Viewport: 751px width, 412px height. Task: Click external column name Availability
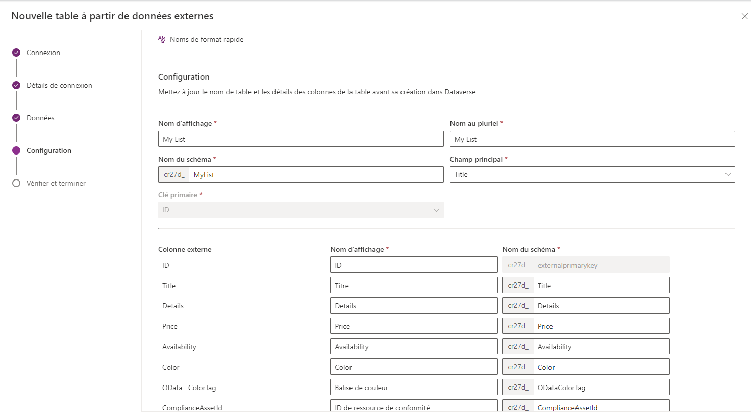179,347
